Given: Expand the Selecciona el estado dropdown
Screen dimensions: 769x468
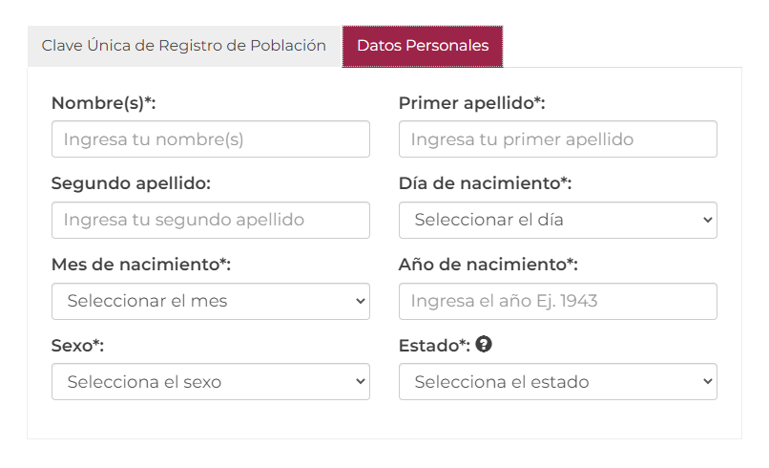Looking at the screenshot, I should pos(557,382).
